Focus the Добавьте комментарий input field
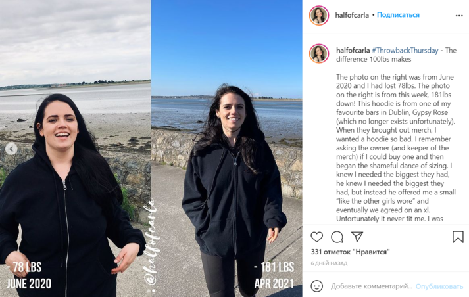Image resolution: width=469 pixels, height=297 pixels. [x=372, y=286]
